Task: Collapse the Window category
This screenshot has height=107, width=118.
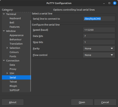Action: [x=4, y=31]
